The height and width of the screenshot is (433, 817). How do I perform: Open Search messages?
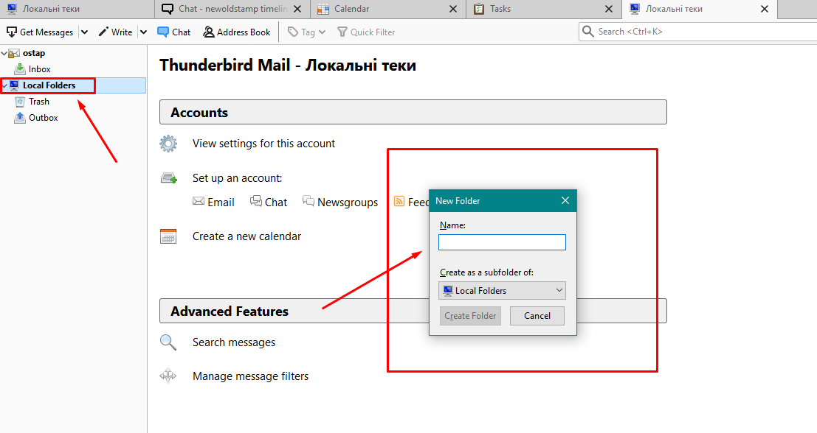pyautogui.click(x=234, y=342)
